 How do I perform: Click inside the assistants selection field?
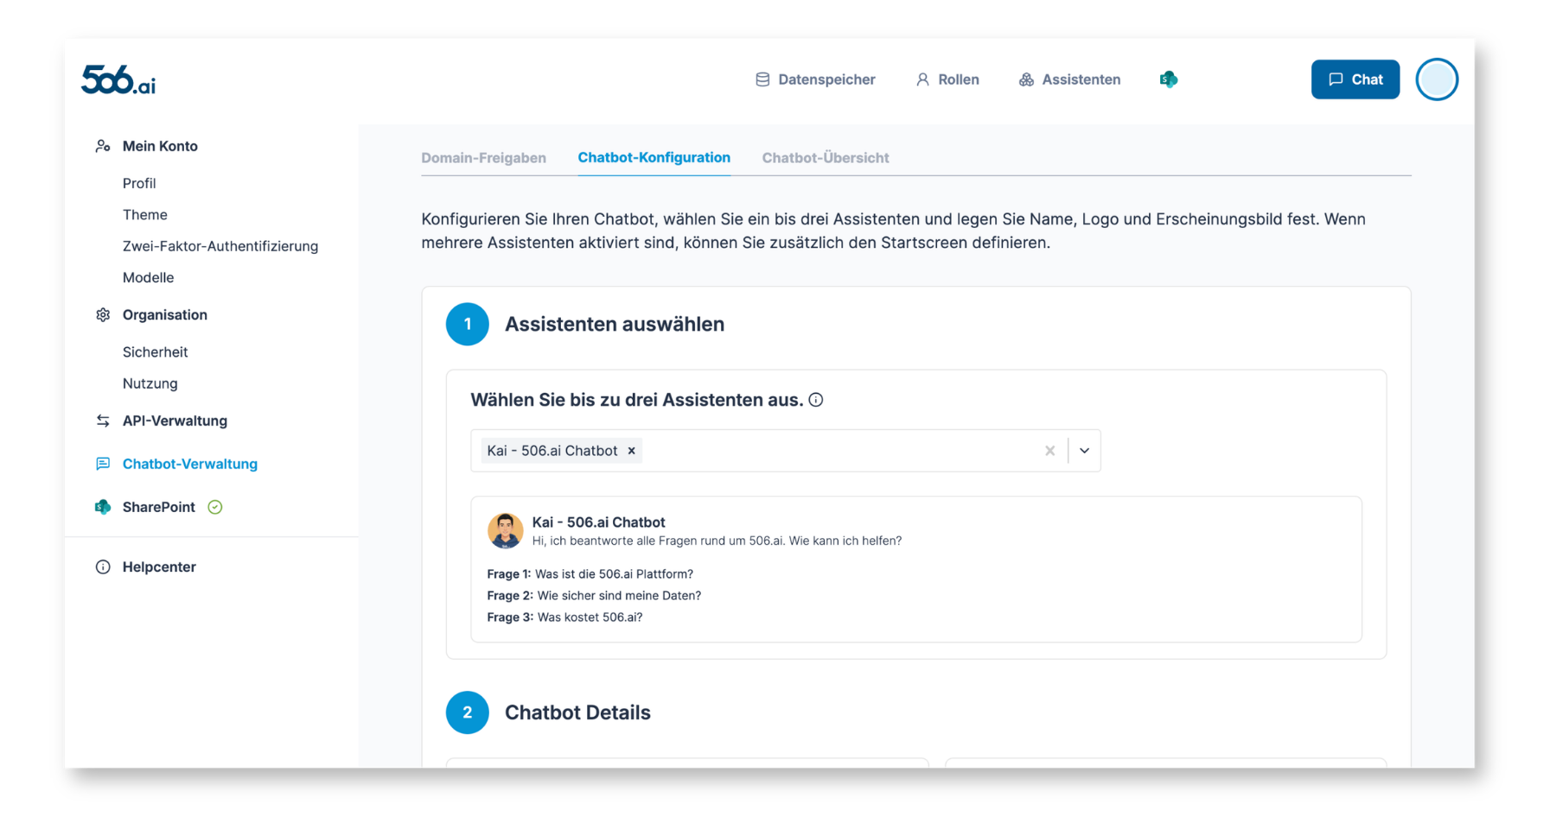[x=785, y=451]
